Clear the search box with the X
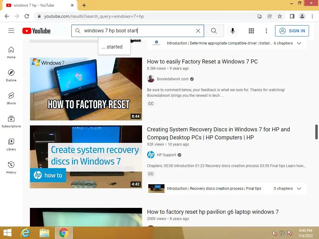This screenshot has width=319, height=239. coord(198,31)
